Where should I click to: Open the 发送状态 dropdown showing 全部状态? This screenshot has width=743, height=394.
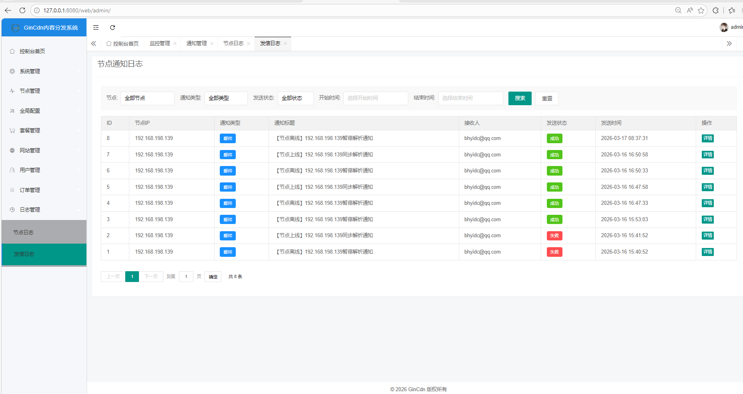click(295, 98)
